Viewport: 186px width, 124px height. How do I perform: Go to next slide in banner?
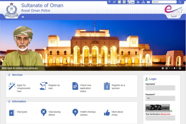(180, 68)
